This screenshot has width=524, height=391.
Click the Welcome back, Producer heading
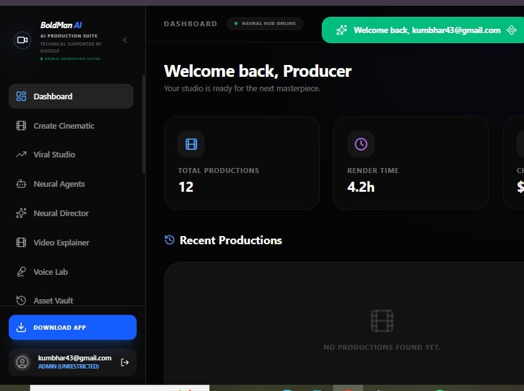tap(258, 71)
